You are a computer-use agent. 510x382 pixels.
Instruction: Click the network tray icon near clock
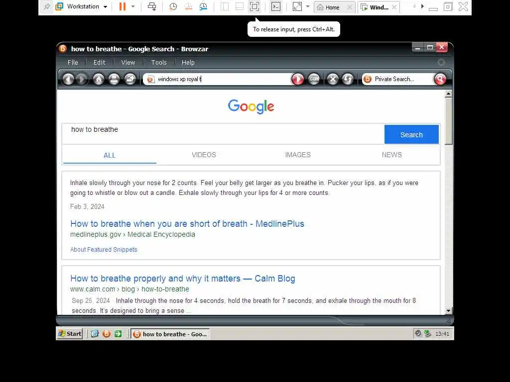(428, 334)
